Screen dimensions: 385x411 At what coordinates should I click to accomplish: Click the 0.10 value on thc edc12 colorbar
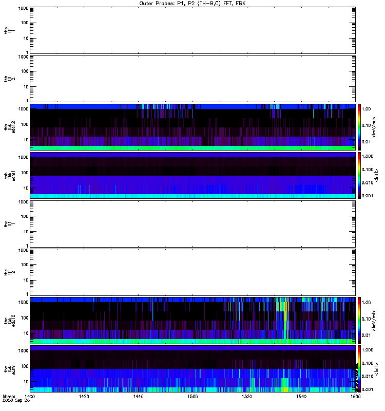367,319
